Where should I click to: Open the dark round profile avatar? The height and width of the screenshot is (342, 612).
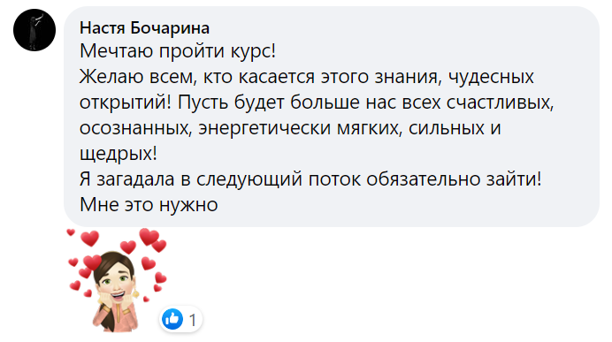pyautogui.click(x=34, y=30)
